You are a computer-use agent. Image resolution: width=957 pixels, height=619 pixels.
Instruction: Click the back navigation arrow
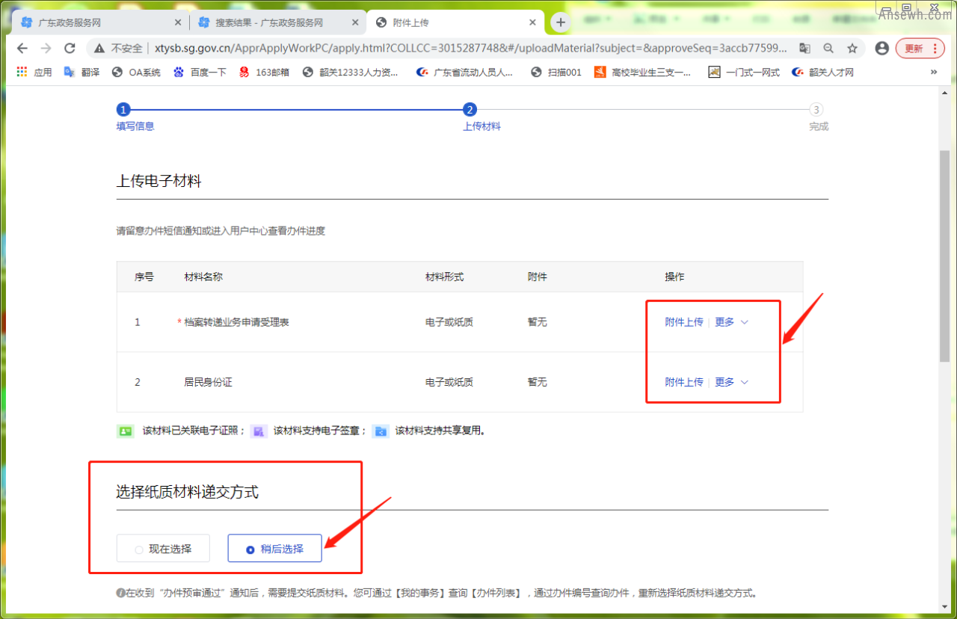22,49
